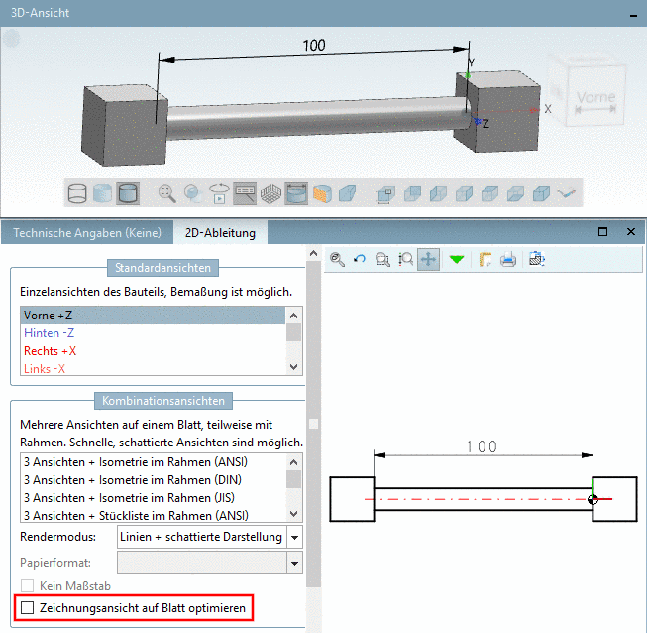This screenshot has height=633, width=647.
Task: Click the measured cube with dimension marks icon
Action: click(385, 192)
